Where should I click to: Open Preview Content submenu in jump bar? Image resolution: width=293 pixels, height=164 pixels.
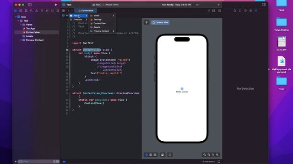(102, 31)
